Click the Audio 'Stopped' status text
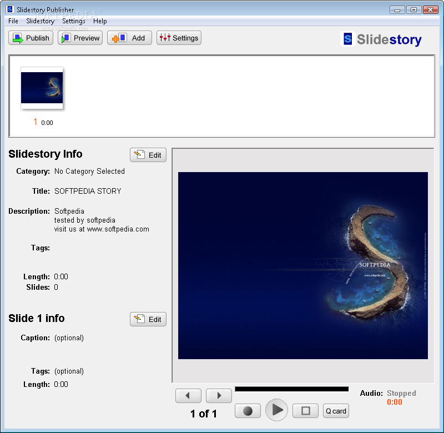Image resolution: width=444 pixels, height=433 pixels. tap(401, 393)
